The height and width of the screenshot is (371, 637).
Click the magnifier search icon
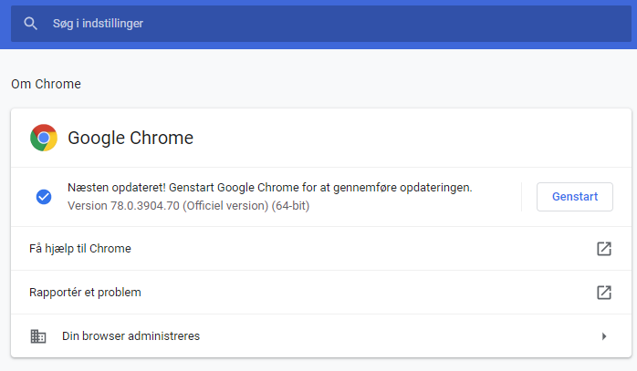click(x=30, y=24)
